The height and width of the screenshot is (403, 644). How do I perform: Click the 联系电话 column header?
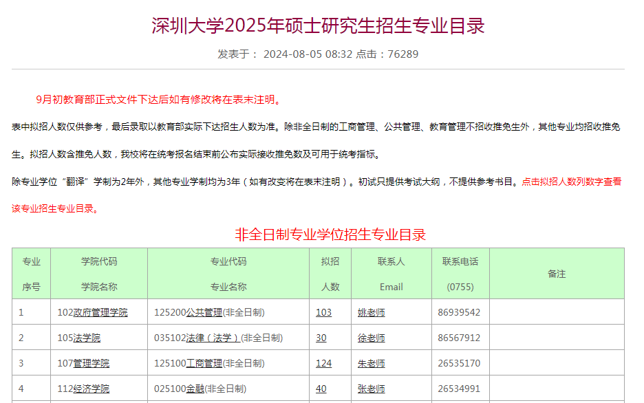(x=460, y=274)
